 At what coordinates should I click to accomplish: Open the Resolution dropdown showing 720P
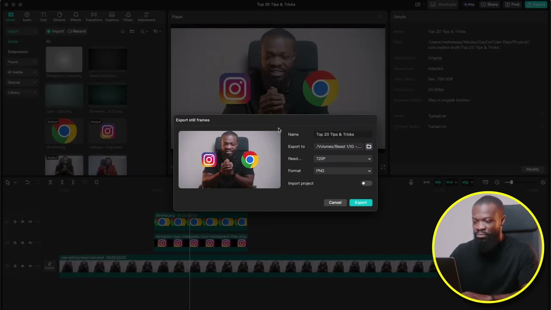[344, 159]
